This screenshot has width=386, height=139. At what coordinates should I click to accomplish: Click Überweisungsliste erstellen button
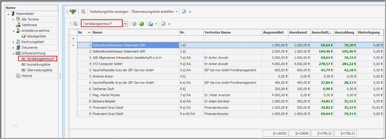(153, 12)
